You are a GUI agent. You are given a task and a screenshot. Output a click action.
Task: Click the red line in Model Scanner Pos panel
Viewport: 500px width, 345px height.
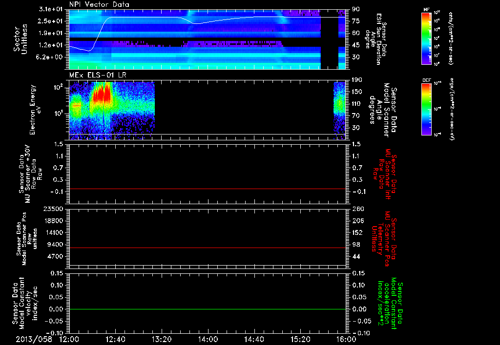click(207, 248)
